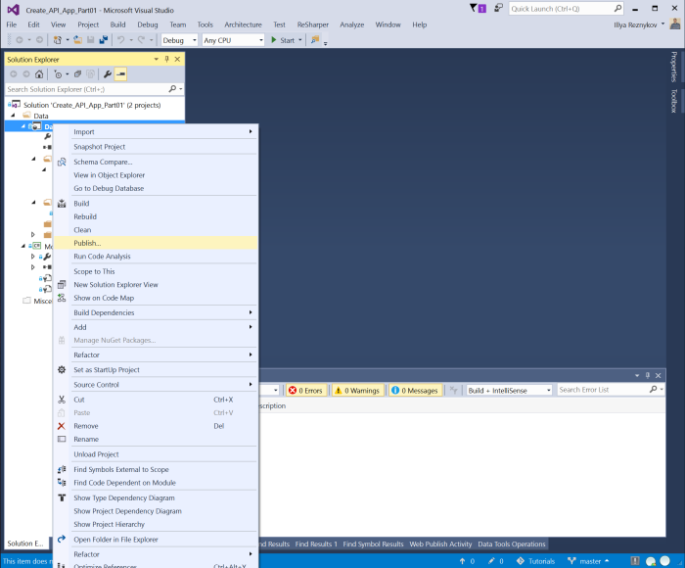Click the Build icon in context menu
The image size is (685, 568).
[62, 204]
